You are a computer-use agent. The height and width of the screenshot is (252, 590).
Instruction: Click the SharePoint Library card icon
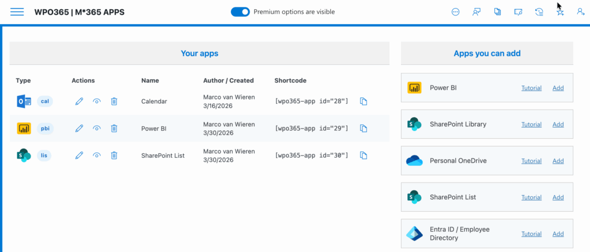[414, 124]
